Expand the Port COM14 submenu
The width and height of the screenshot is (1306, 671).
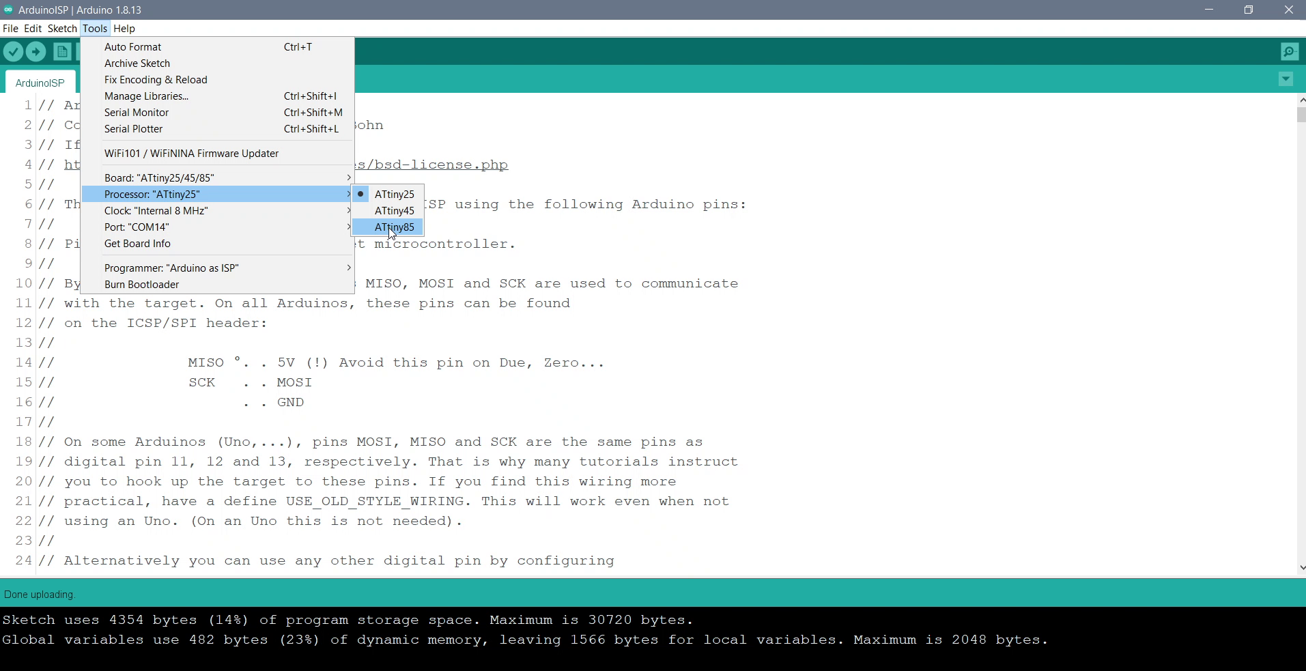click(218, 227)
